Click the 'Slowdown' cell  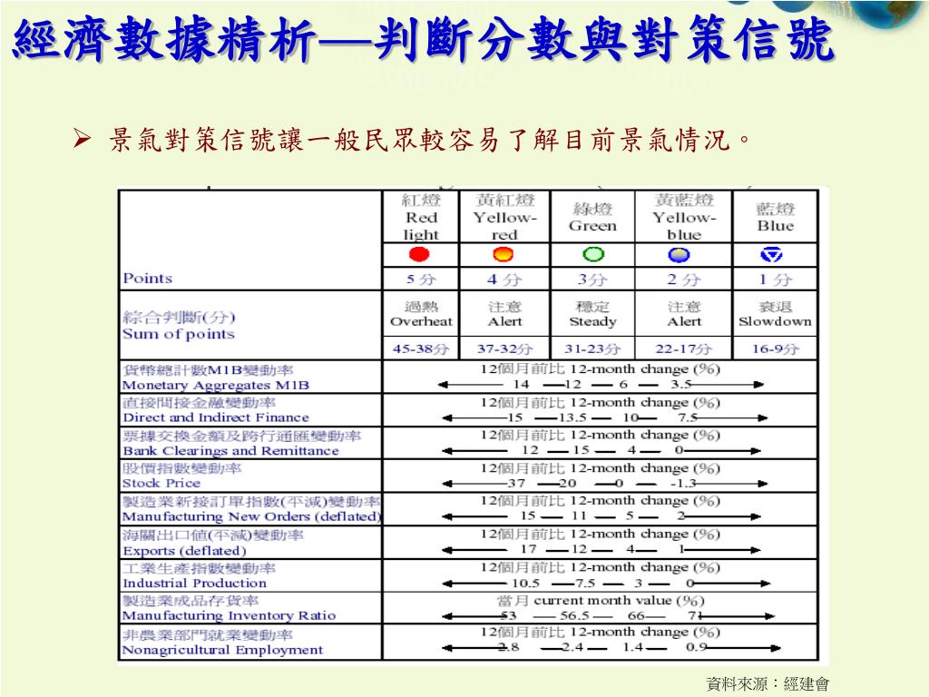point(775,314)
